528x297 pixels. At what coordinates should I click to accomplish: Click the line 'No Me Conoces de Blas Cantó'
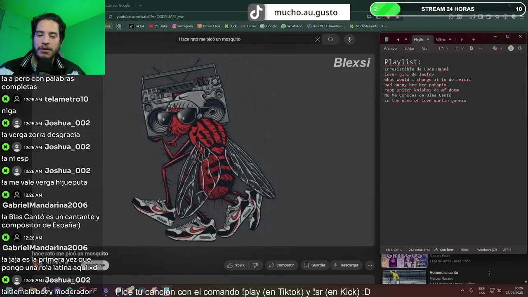point(418,95)
